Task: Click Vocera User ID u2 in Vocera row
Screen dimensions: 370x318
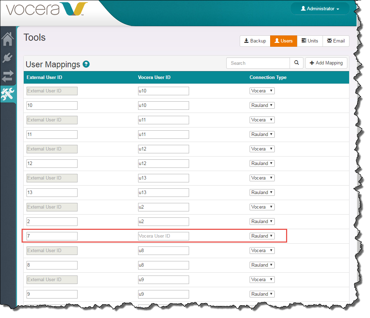Action: tap(163, 207)
